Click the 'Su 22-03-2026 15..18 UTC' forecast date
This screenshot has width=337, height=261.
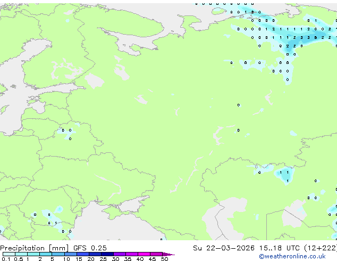pyautogui.click(x=246, y=248)
